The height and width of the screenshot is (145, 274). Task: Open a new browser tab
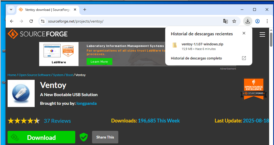coord(85,10)
